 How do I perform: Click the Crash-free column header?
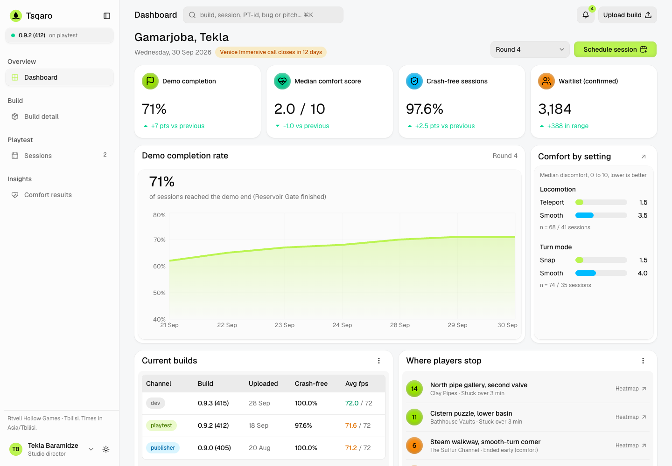[311, 384]
